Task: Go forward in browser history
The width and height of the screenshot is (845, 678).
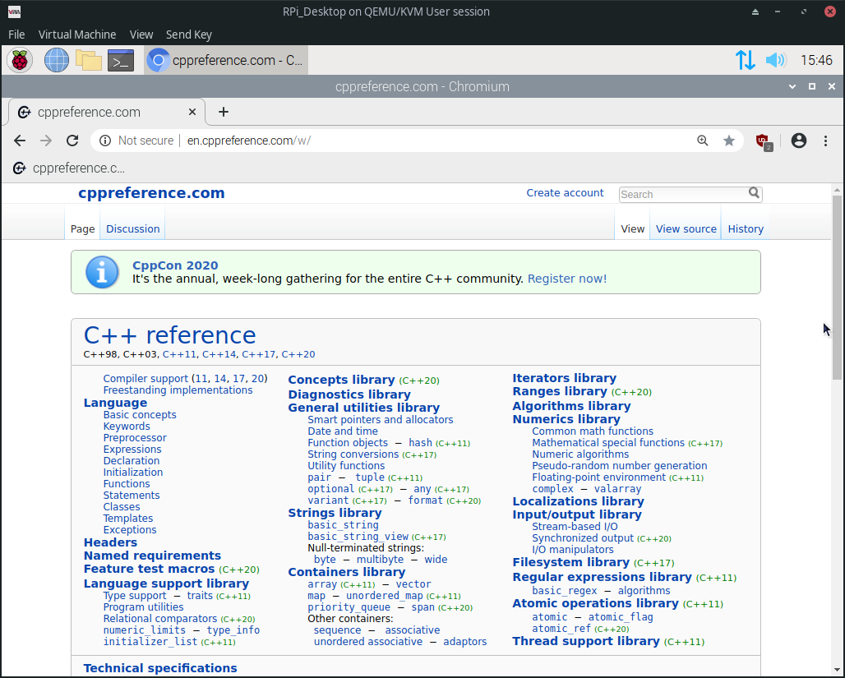Action: click(46, 141)
